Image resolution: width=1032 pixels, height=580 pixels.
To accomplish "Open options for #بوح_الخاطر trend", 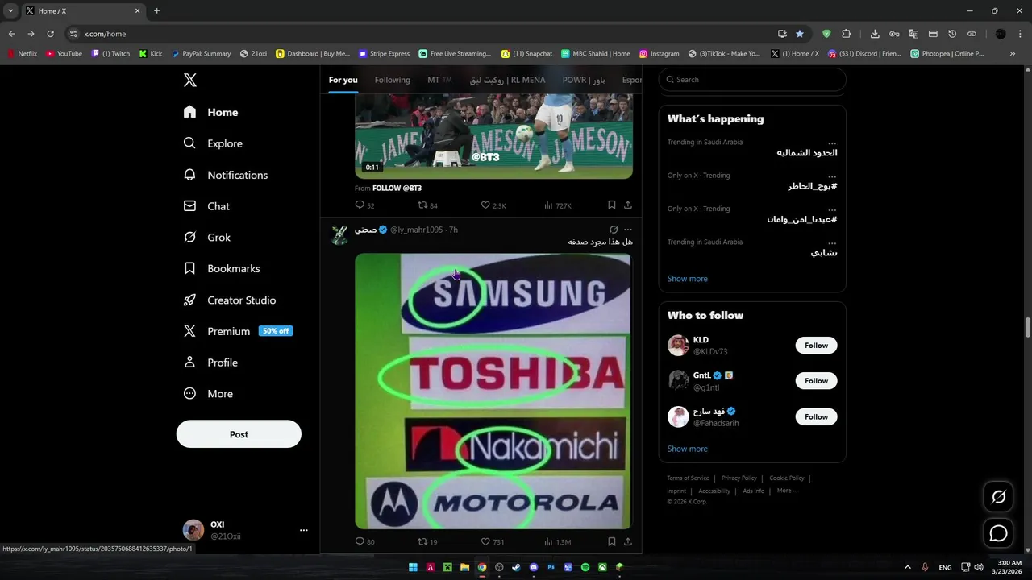I will coord(832,176).
